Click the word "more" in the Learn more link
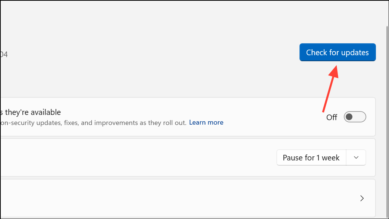The height and width of the screenshot is (219, 389). click(x=215, y=122)
